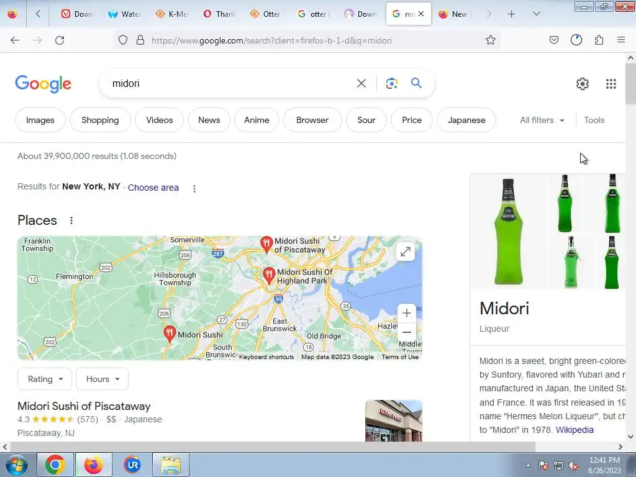This screenshot has width=636, height=477.
Task: Filter results by Videos
Action: (x=160, y=120)
